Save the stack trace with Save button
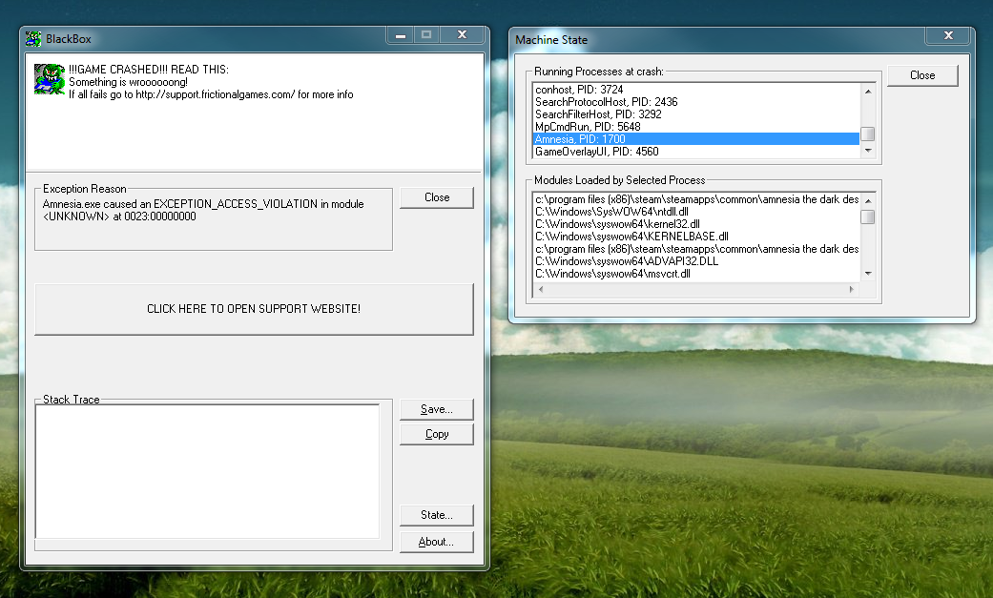This screenshot has width=993, height=598. tap(436, 409)
